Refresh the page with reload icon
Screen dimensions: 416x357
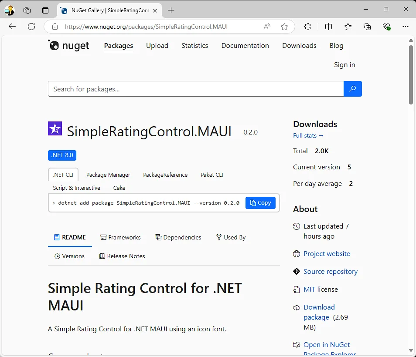(x=31, y=27)
